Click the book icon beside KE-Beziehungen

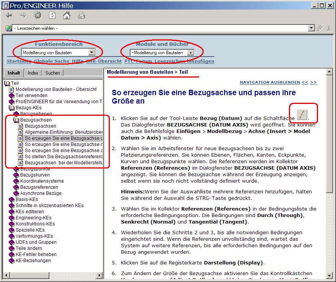(11, 261)
